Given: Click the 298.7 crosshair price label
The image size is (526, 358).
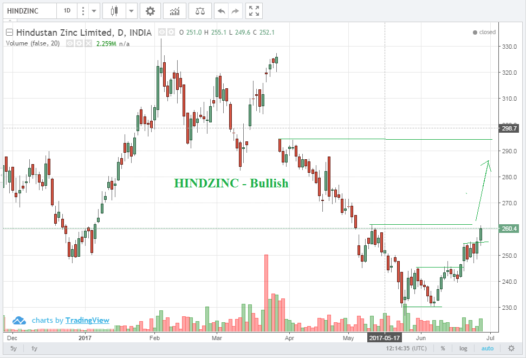Looking at the screenshot, I should click(x=509, y=128).
